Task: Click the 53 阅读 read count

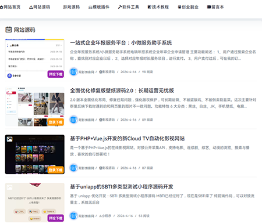Action: [144, 216]
